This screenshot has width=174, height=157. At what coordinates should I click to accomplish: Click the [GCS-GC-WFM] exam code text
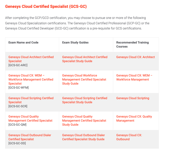(x=18, y=88)
